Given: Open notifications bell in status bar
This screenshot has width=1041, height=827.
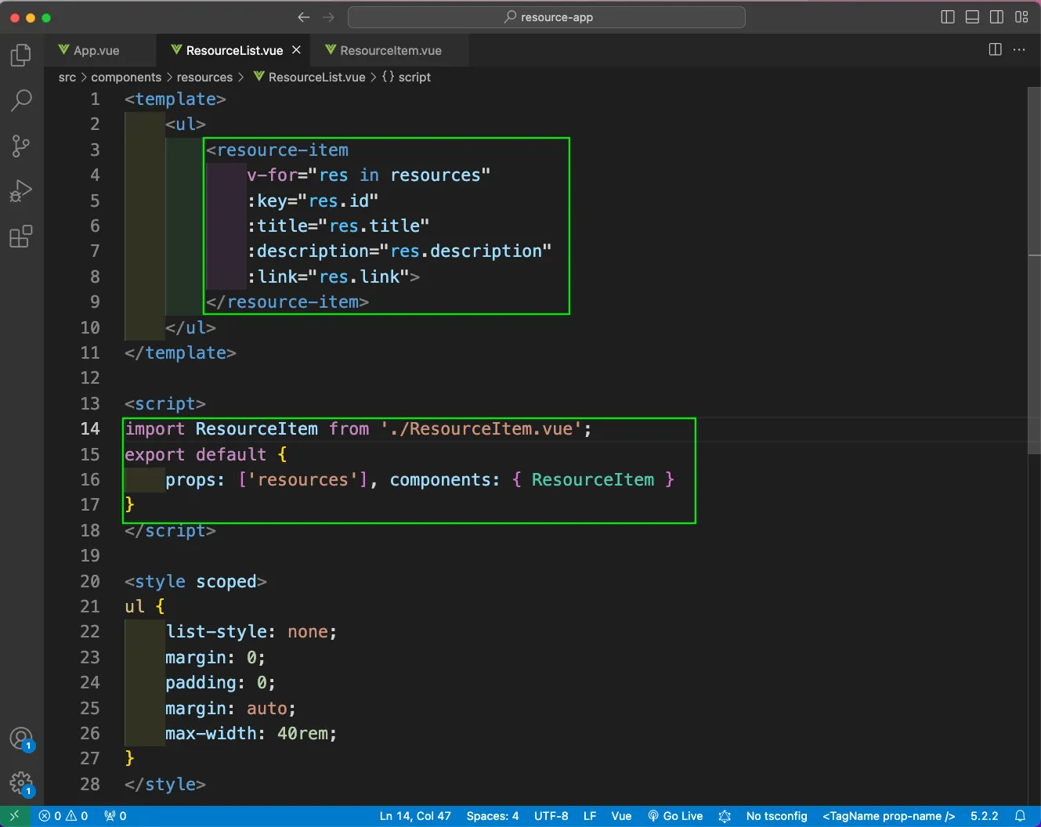Looking at the screenshot, I should [1021, 816].
